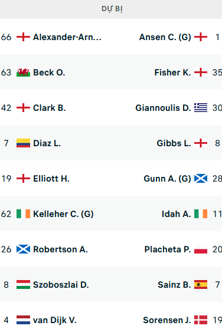This screenshot has height=329, width=222.
Task: Click the Hungary flag beside Szoboszlai D.
Action: [23, 285]
